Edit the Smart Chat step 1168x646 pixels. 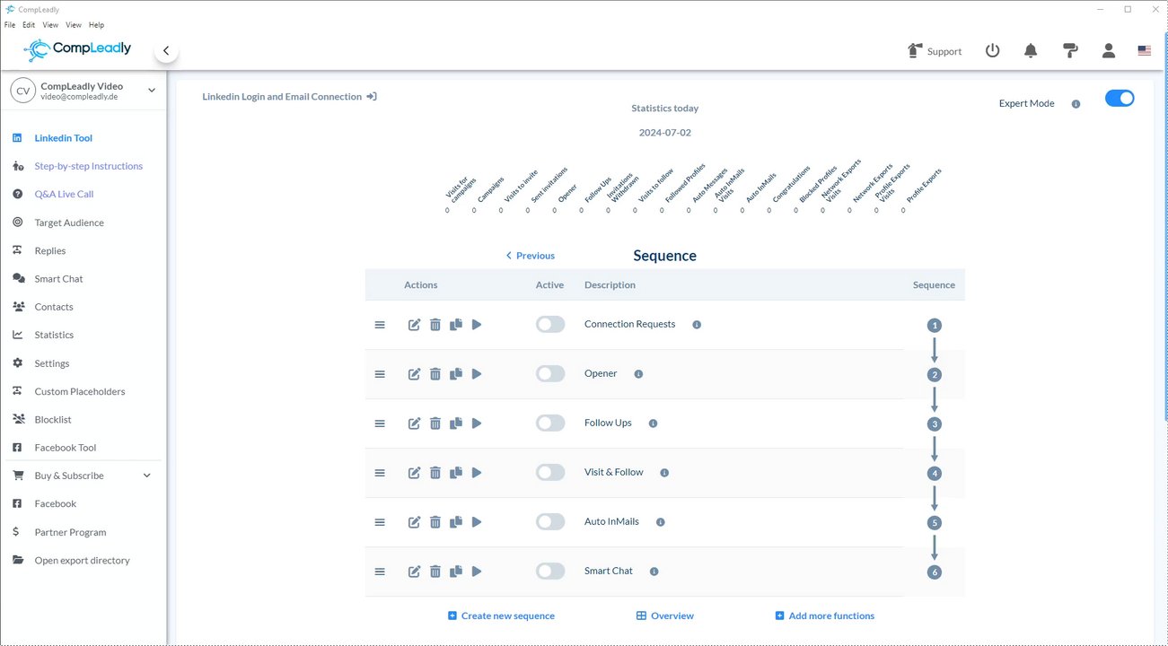coord(414,572)
